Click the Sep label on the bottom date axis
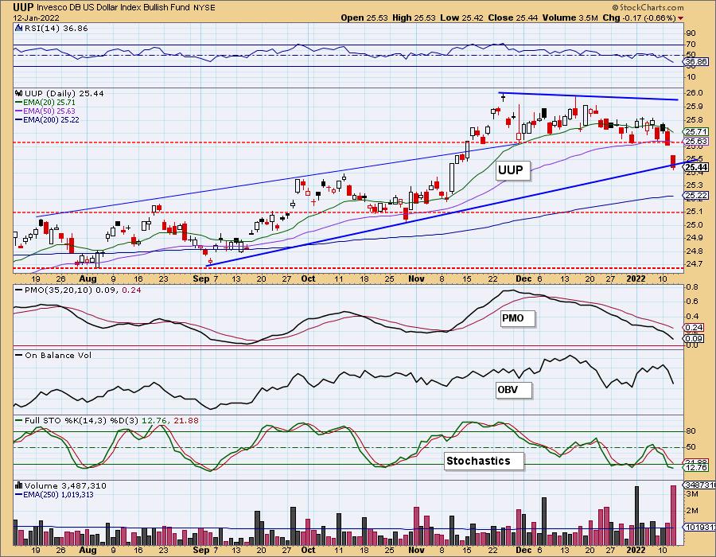The width and height of the screenshot is (716, 557). point(201,550)
